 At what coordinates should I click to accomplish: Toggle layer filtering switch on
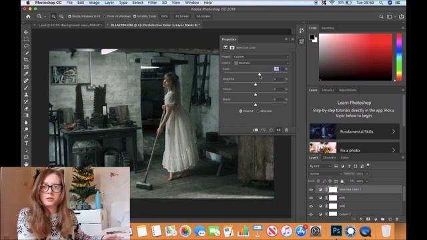coord(368,165)
